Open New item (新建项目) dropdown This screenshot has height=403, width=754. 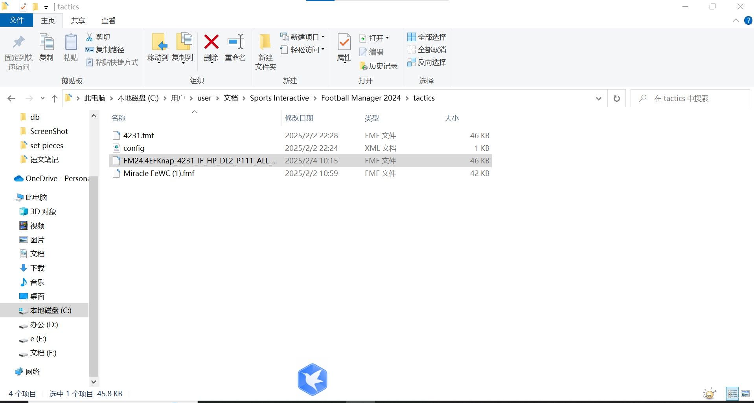click(x=302, y=37)
